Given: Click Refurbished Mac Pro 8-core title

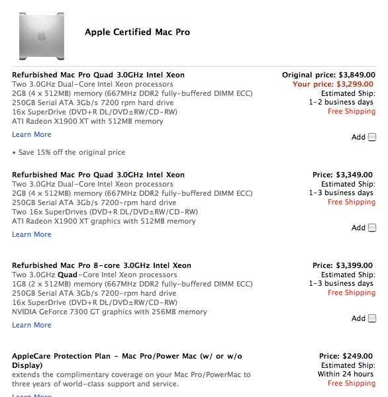Looking at the screenshot, I should [101, 265].
